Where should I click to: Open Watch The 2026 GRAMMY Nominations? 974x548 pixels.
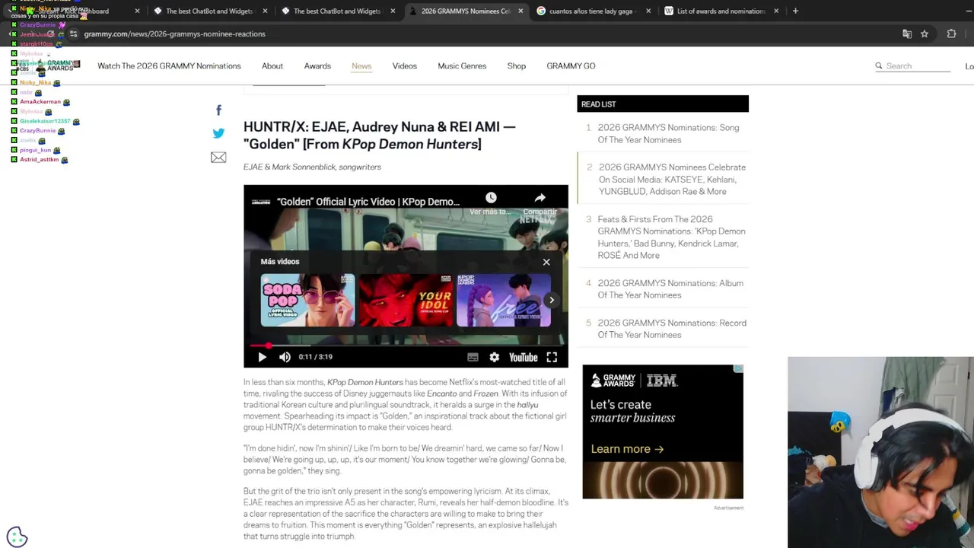pos(169,66)
